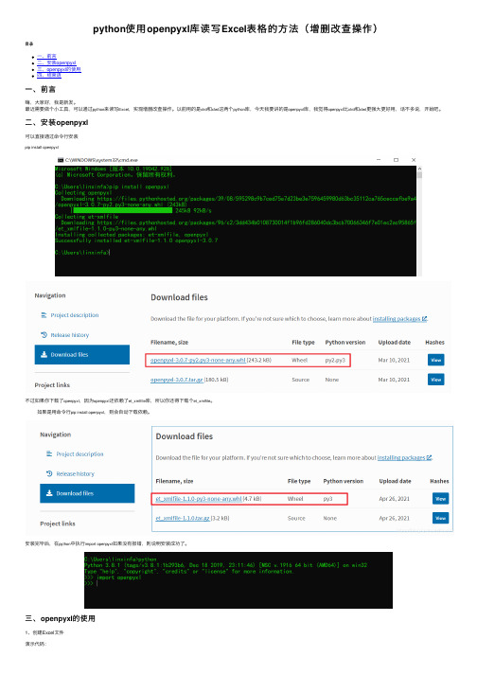View hashes for the et_xmlfile wheel file

click(x=440, y=499)
